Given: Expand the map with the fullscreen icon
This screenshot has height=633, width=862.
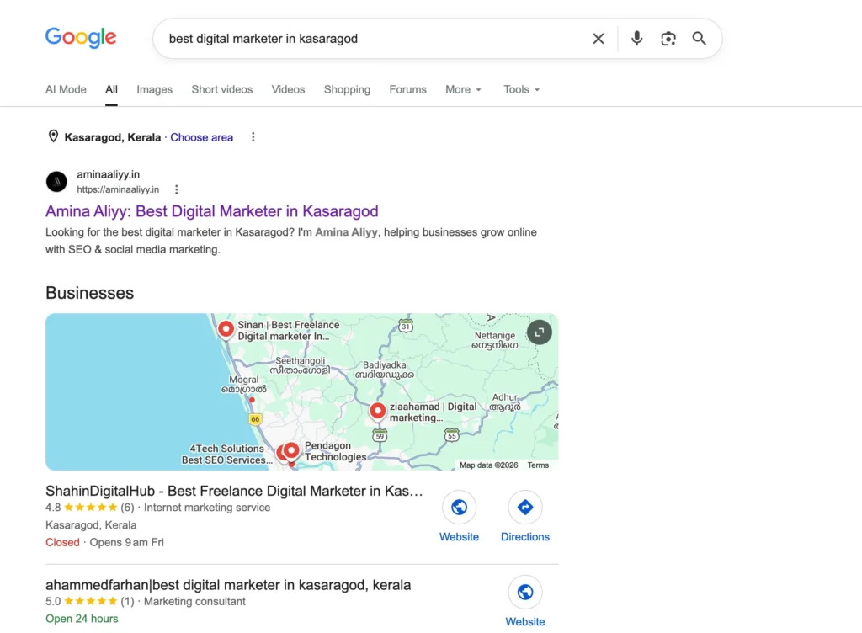Looking at the screenshot, I should coord(540,332).
